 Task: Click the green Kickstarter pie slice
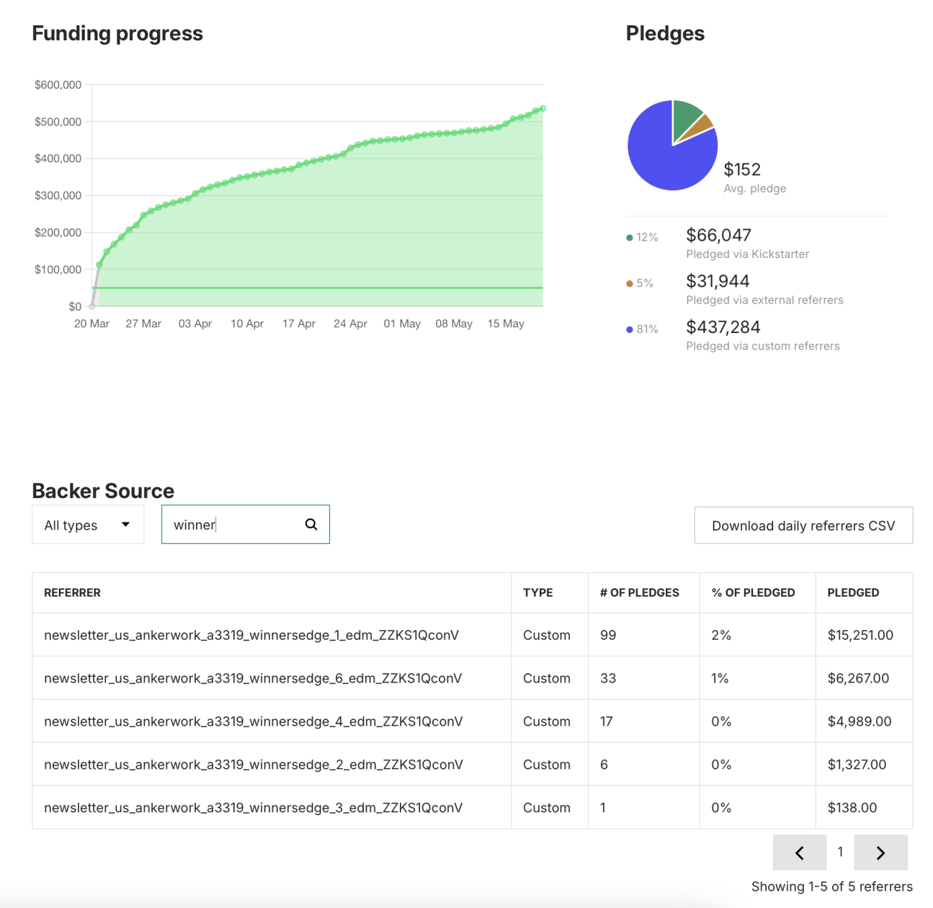click(x=685, y=117)
